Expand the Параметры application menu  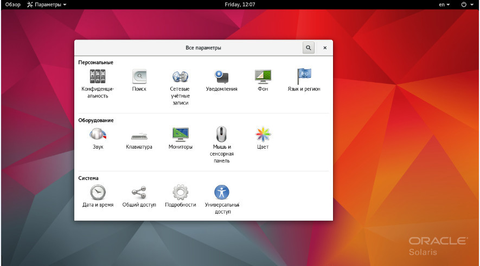[x=47, y=4]
